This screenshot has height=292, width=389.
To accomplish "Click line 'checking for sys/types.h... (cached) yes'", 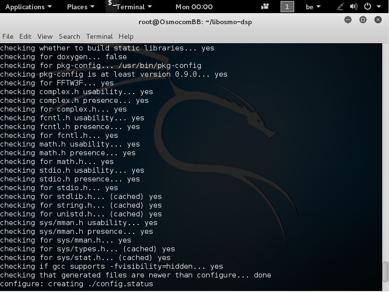I will point(88,249).
